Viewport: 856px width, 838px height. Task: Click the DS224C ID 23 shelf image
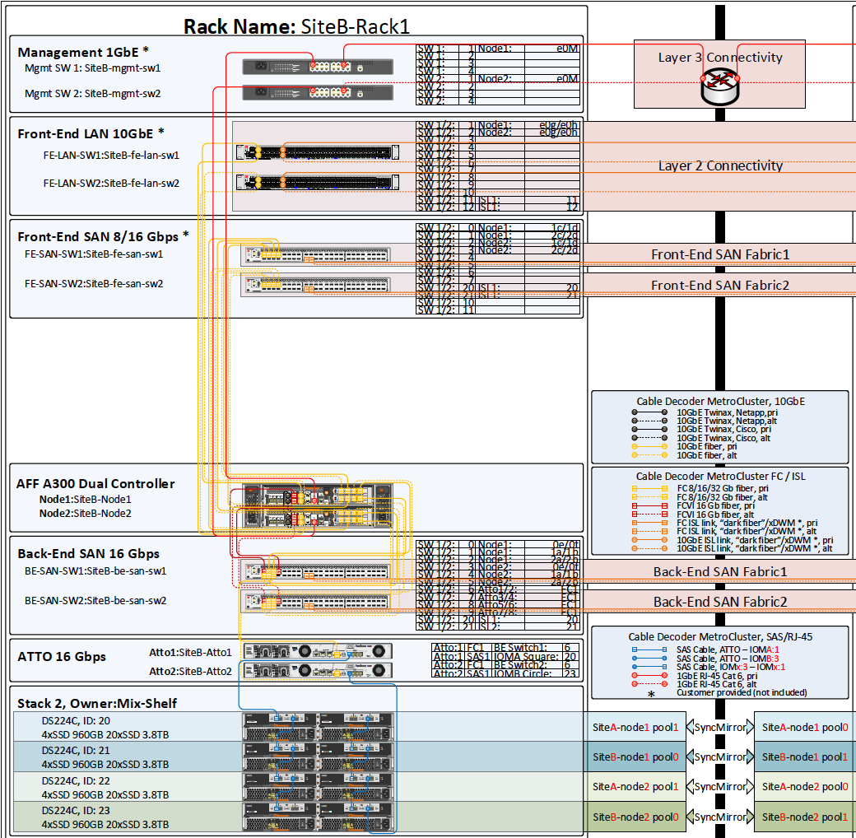click(318, 817)
